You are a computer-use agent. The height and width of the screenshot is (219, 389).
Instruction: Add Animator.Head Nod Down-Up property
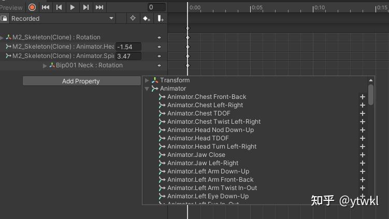point(363,130)
